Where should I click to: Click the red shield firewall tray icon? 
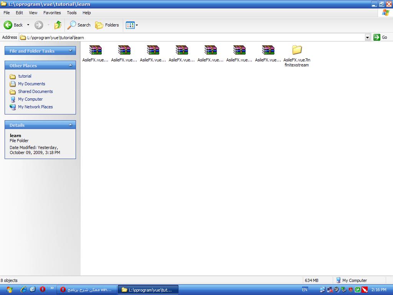coord(351,290)
